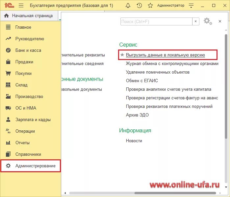The width and height of the screenshot is (230, 197).
Task: Click the Производство factory icon
Action: point(8,96)
